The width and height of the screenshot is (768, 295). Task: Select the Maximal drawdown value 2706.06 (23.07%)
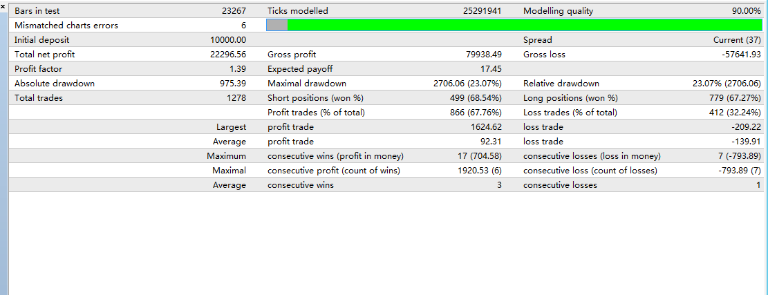point(467,84)
